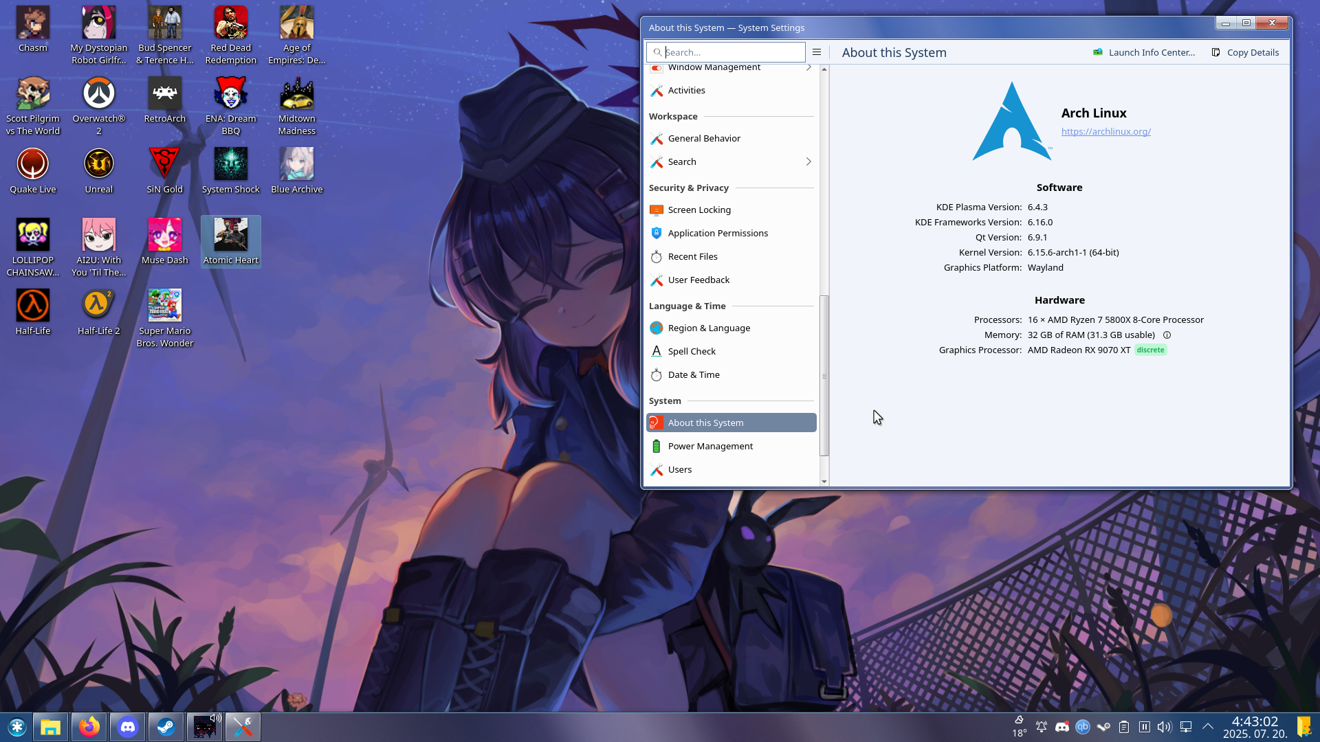Screen dimensions: 1320x742
Task: Open Application Permissions settings
Action: pos(731,233)
